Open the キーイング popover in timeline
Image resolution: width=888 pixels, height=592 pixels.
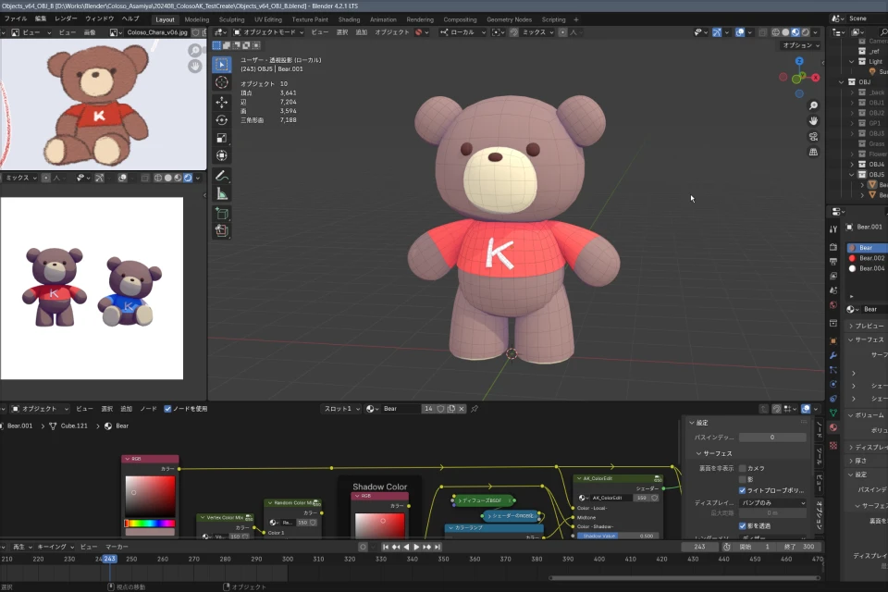tap(55, 547)
